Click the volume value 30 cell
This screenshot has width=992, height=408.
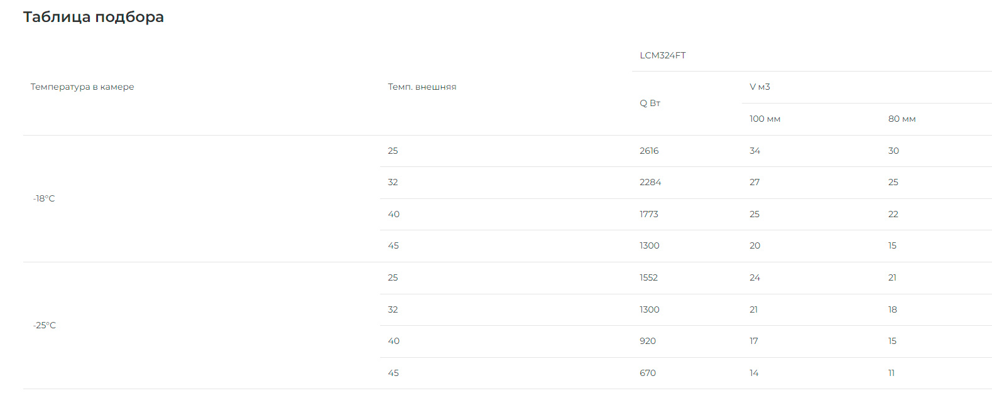point(893,151)
